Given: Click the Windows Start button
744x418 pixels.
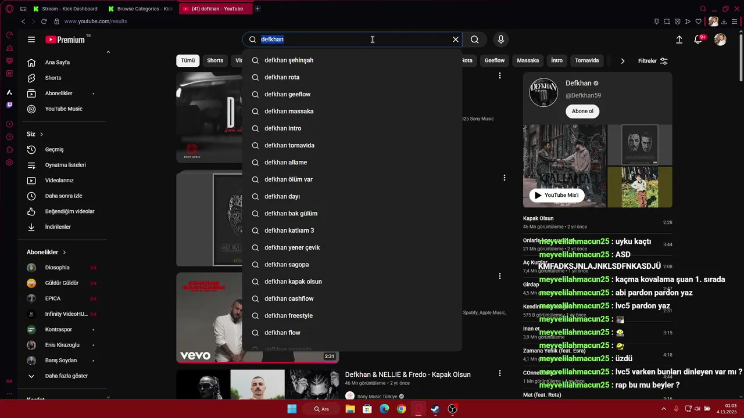Looking at the screenshot, I should tap(292, 409).
